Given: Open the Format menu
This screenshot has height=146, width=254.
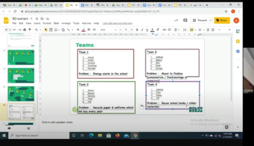Looking at the screenshot, I should pos(47,23).
